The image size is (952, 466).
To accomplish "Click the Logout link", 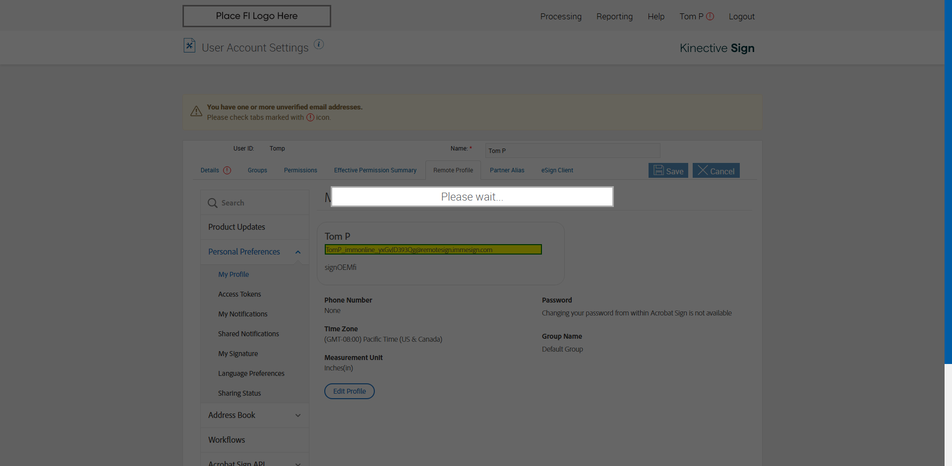I will (741, 16).
